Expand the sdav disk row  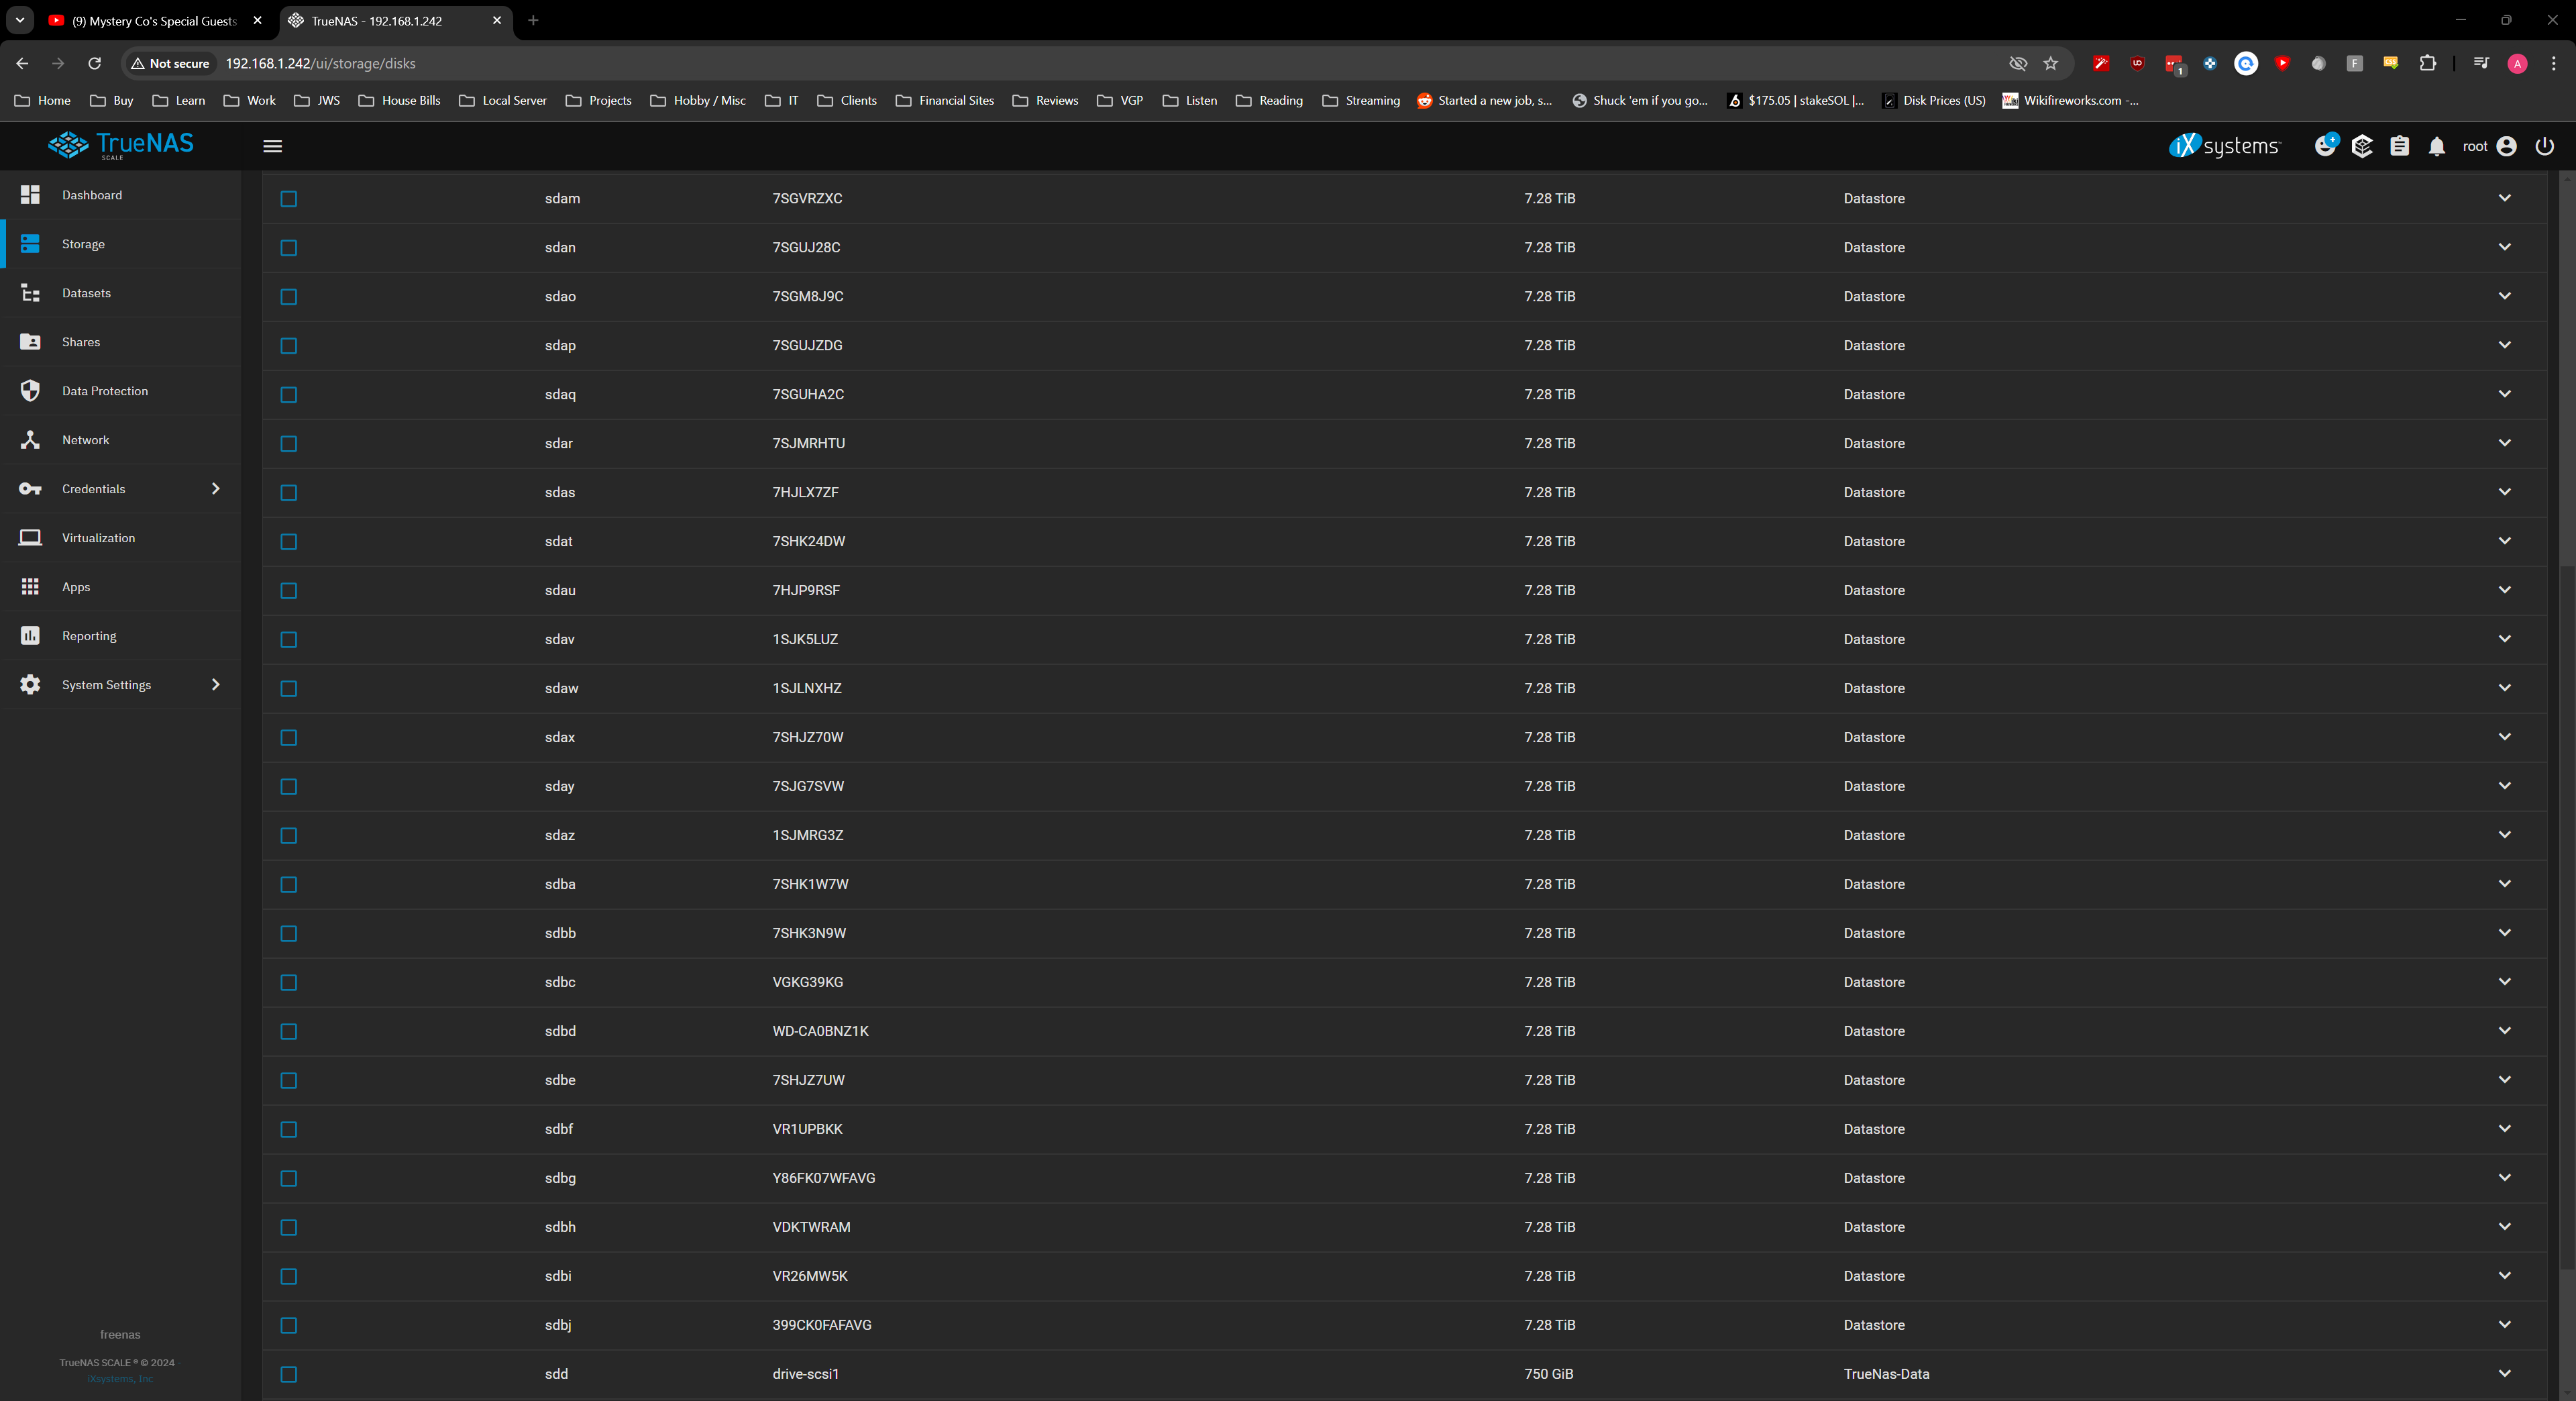click(x=2504, y=639)
